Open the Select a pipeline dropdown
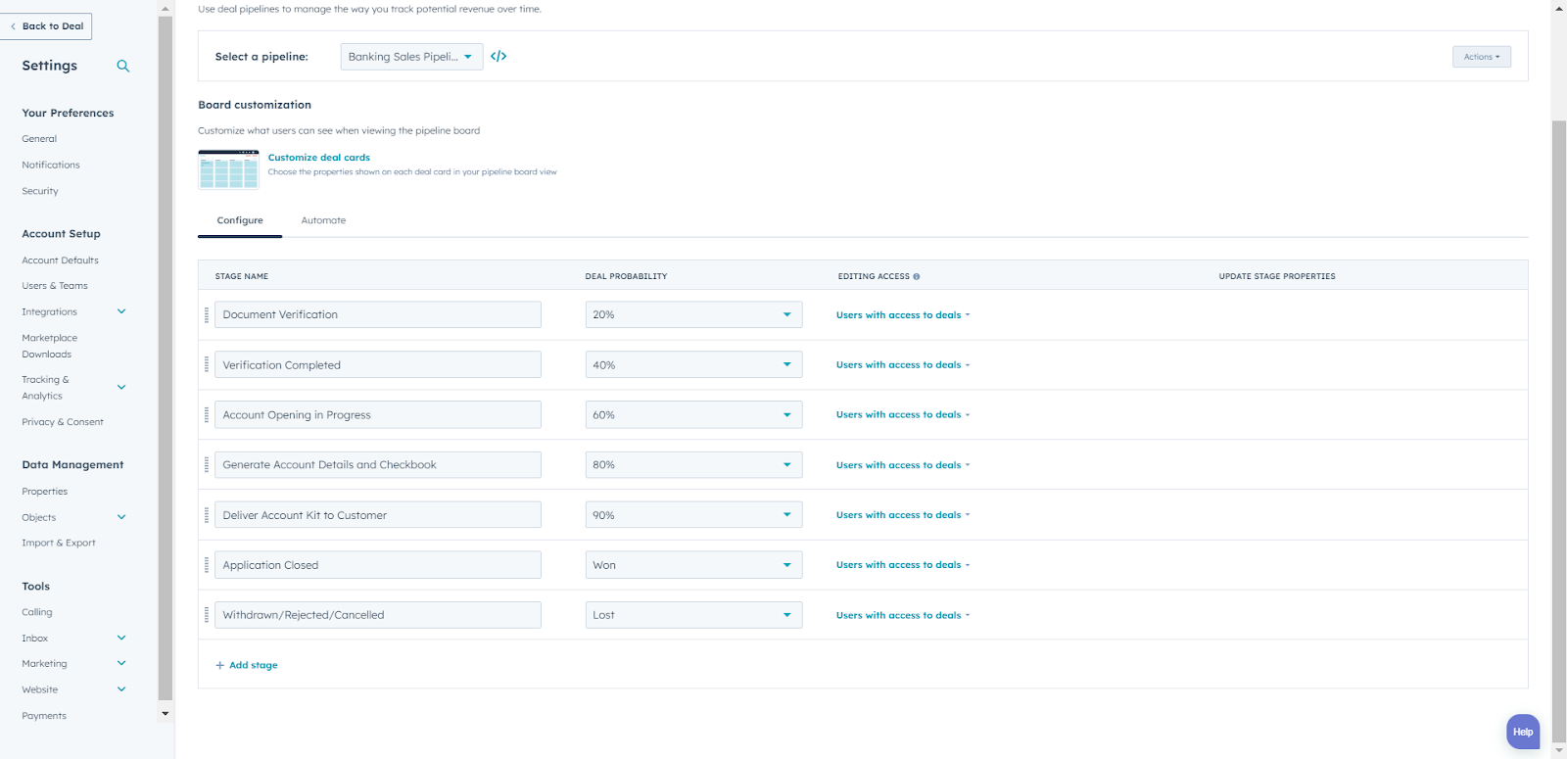1567x759 pixels. [411, 56]
